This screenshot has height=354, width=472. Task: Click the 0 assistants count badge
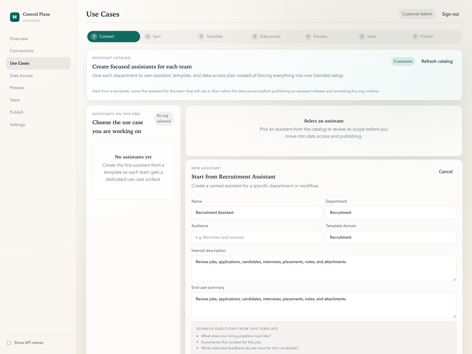pos(403,61)
